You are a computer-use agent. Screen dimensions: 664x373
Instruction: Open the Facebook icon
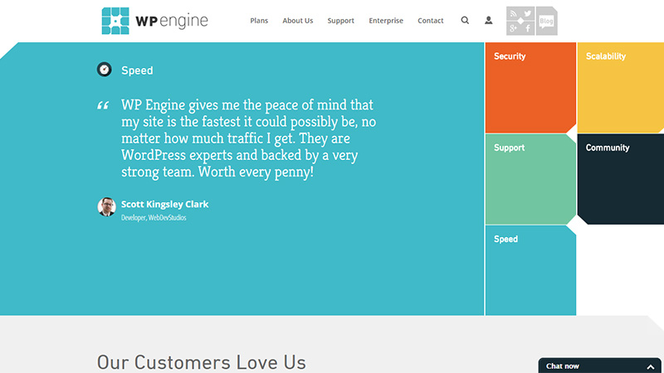[528, 28]
